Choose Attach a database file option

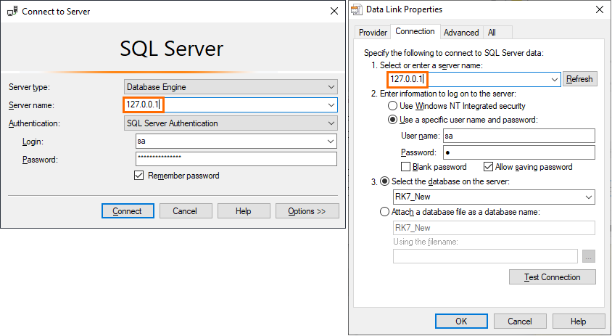click(x=385, y=212)
